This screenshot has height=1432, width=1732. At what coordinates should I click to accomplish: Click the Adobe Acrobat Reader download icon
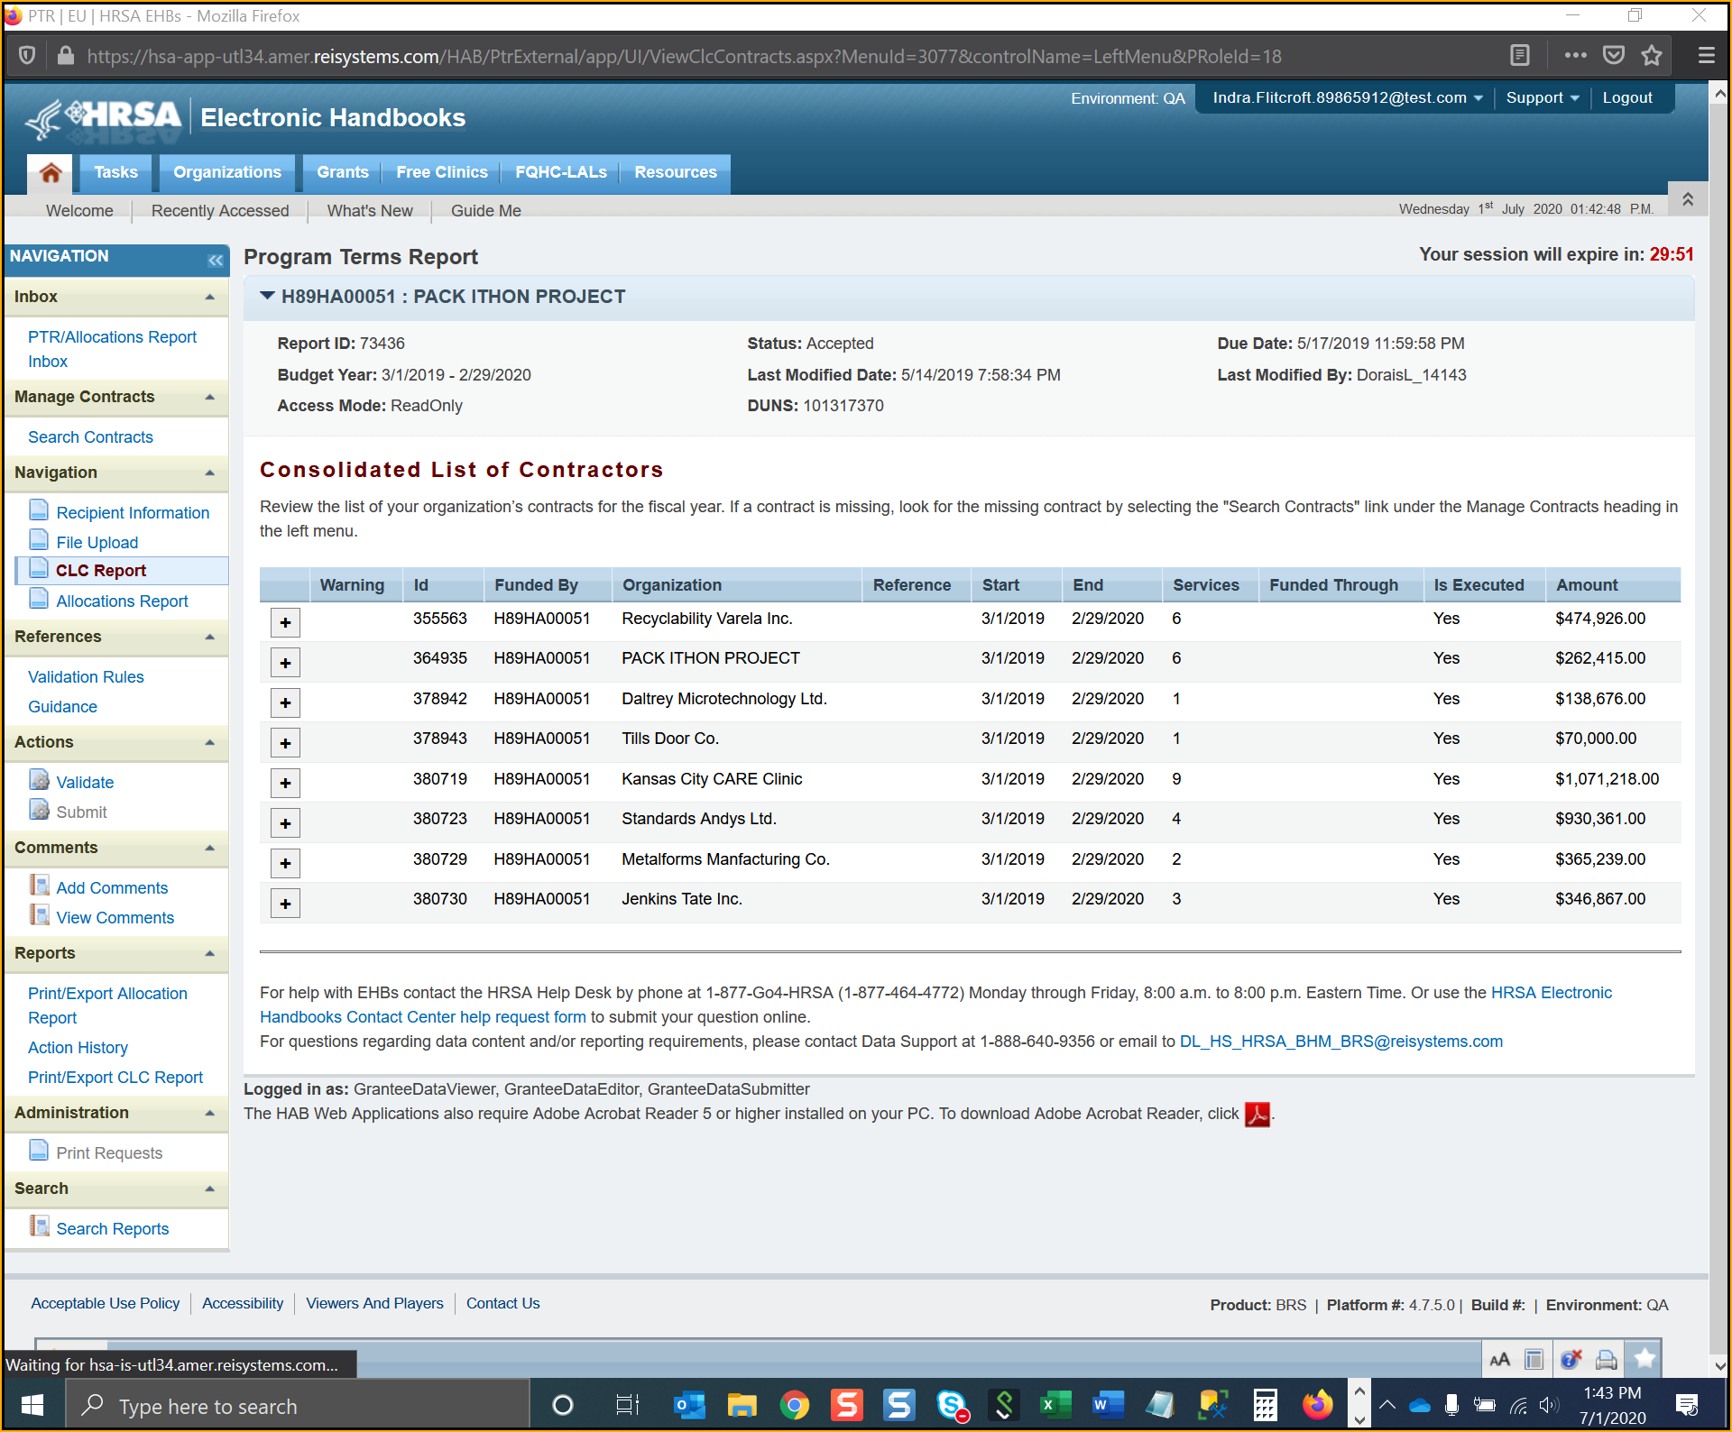coord(1257,1115)
